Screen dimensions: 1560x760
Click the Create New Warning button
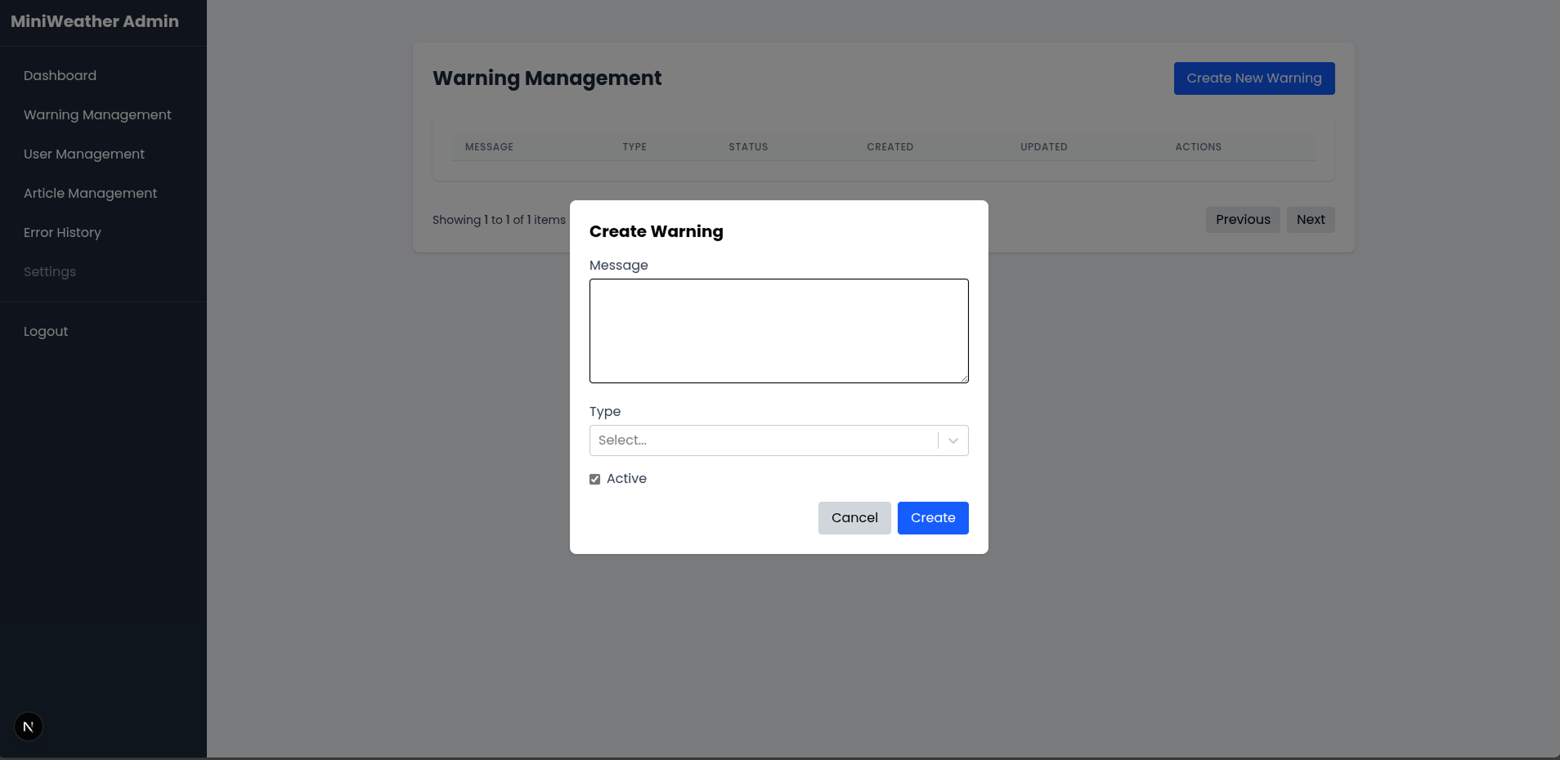[1254, 78]
